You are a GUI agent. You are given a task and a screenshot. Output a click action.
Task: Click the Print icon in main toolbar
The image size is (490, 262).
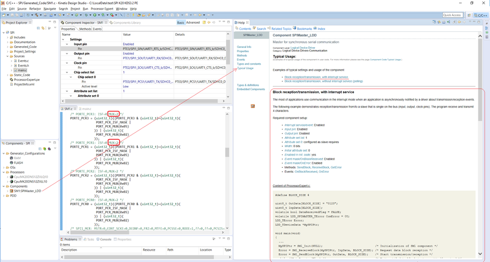coord(21,15)
